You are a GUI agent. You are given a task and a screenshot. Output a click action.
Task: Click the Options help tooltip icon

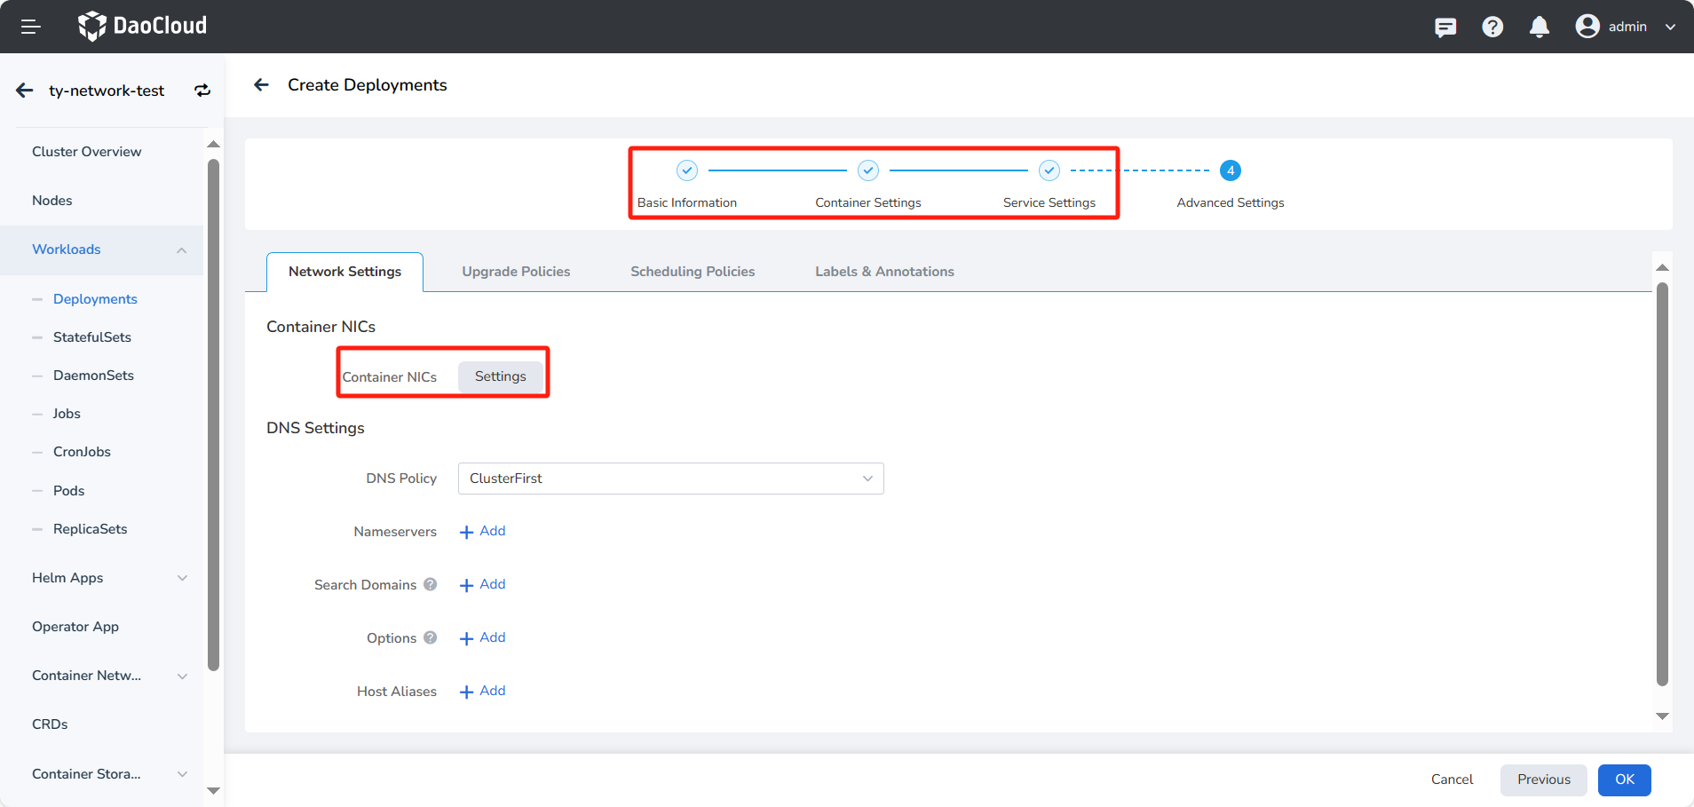(431, 637)
